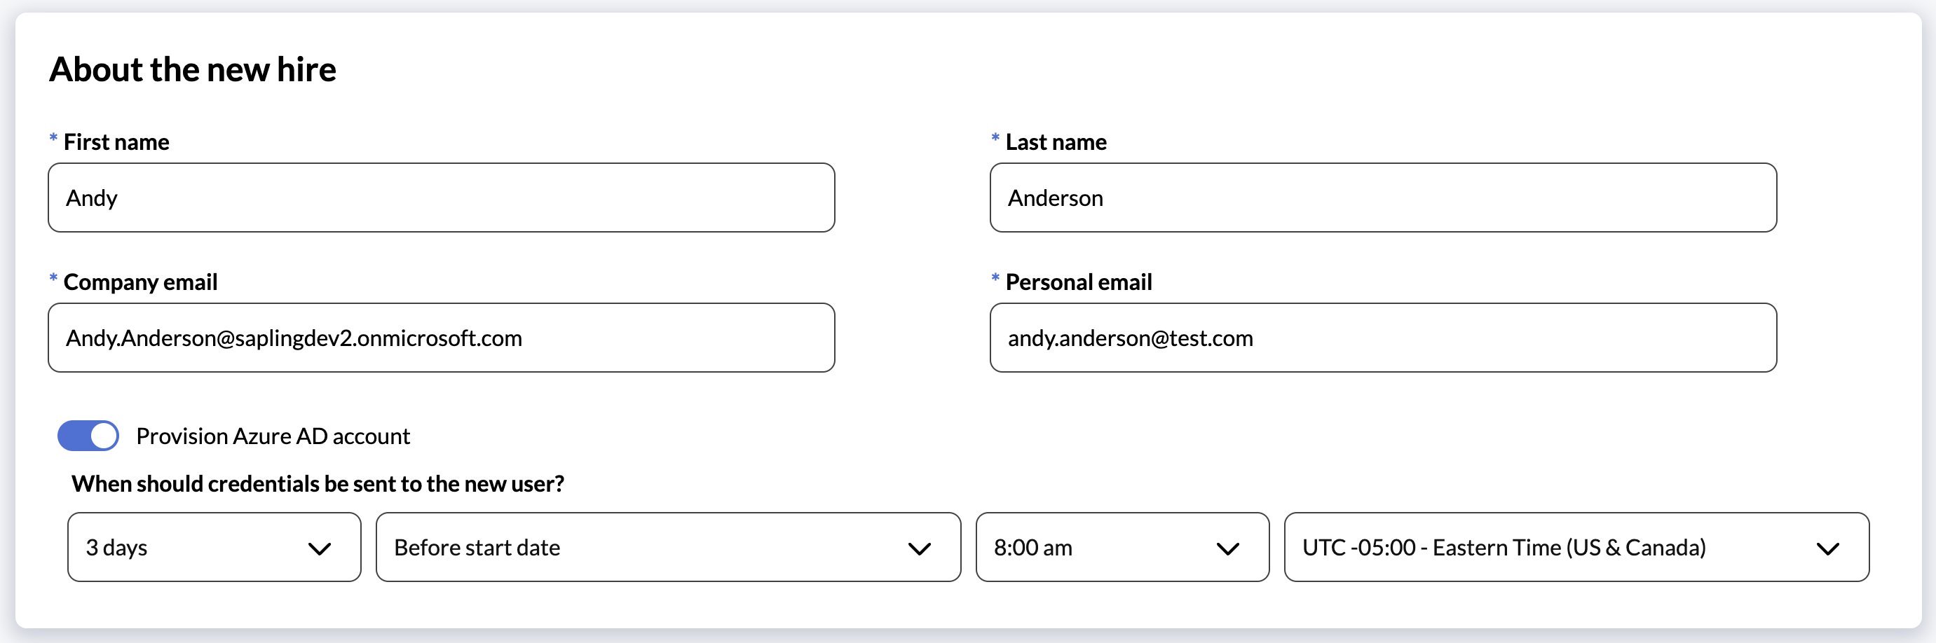
Task: Click the Provision Azure AD account label text
Action: 273,436
